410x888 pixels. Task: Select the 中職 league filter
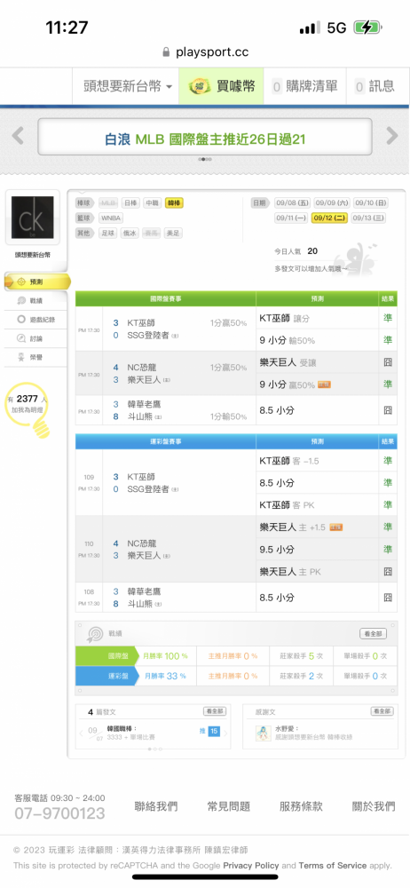151,202
